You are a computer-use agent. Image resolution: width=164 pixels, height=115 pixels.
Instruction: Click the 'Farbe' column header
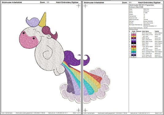tap(134, 31)
